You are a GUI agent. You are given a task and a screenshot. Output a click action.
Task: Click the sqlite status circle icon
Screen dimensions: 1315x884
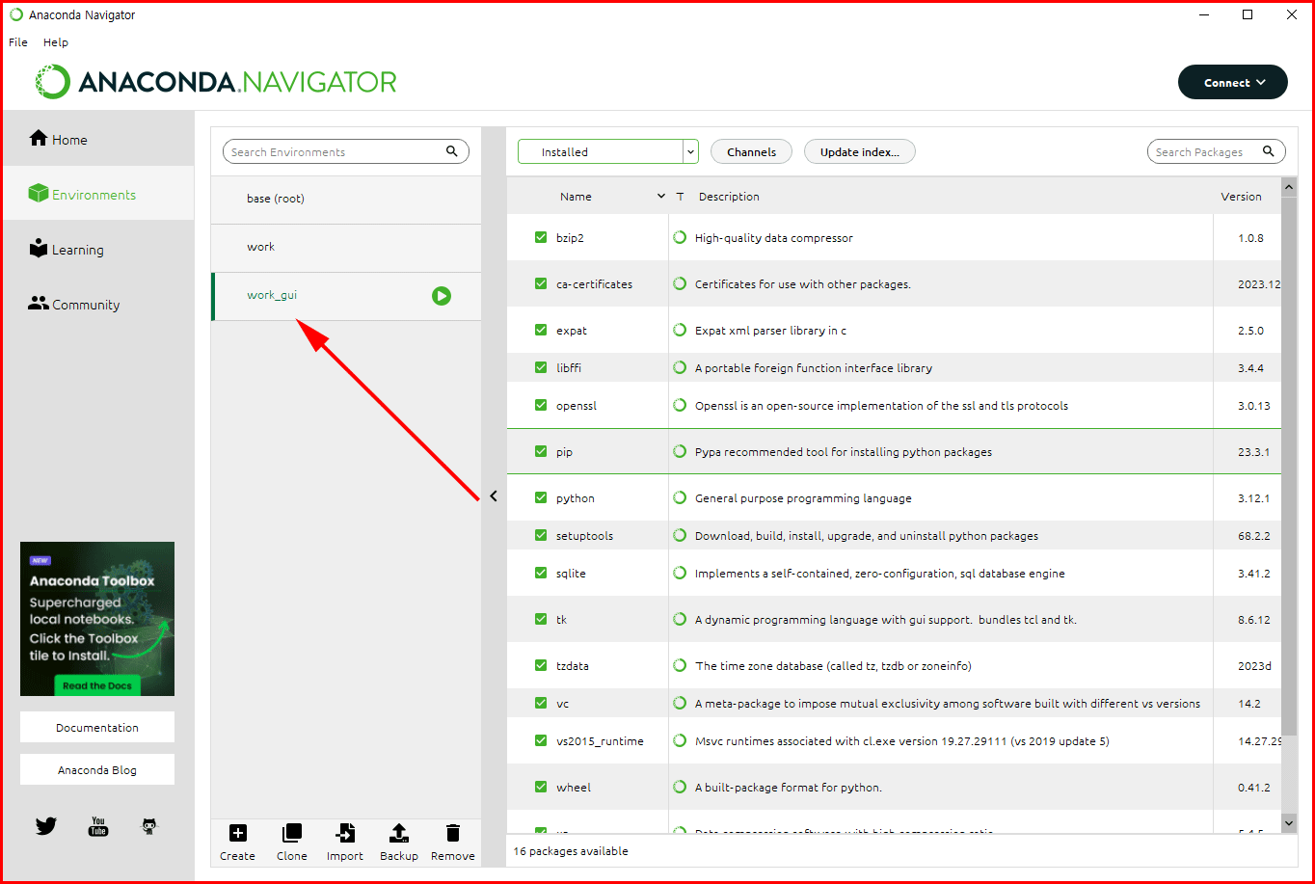[x=681, y=574]
